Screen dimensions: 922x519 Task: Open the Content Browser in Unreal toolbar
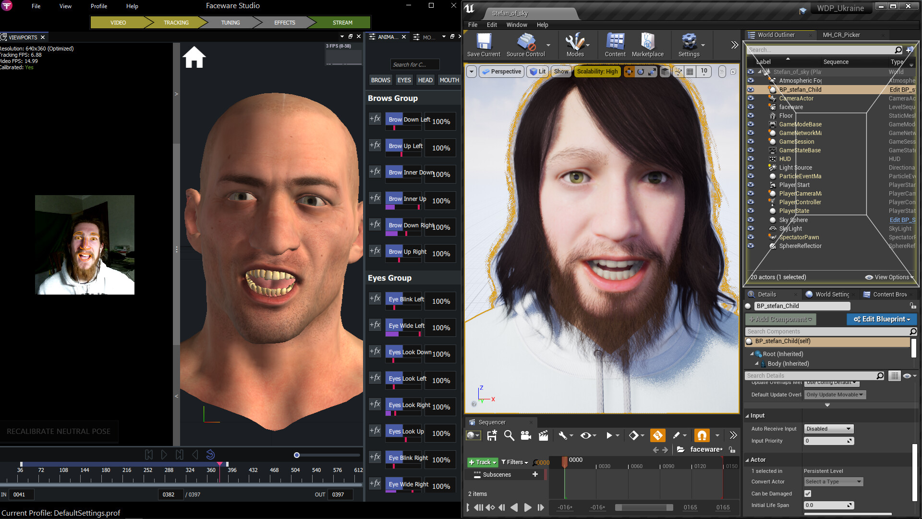pos(615,45)
